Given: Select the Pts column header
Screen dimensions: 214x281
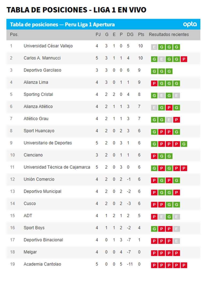Looking at the screenshot, I should pyautogui.click(x=141, y=34).
